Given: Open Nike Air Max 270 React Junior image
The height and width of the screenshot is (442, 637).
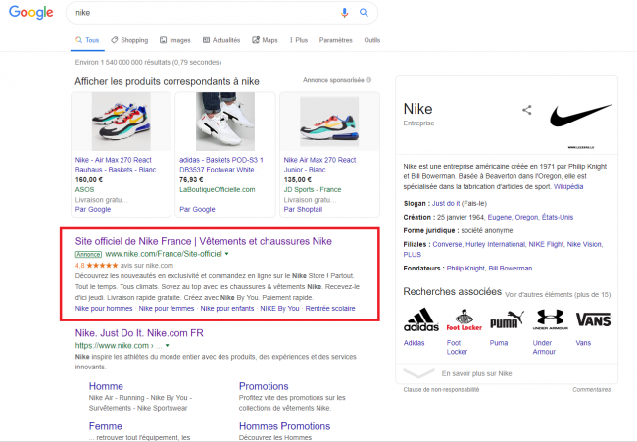Looking at the screenshot, I should (329, 122).
